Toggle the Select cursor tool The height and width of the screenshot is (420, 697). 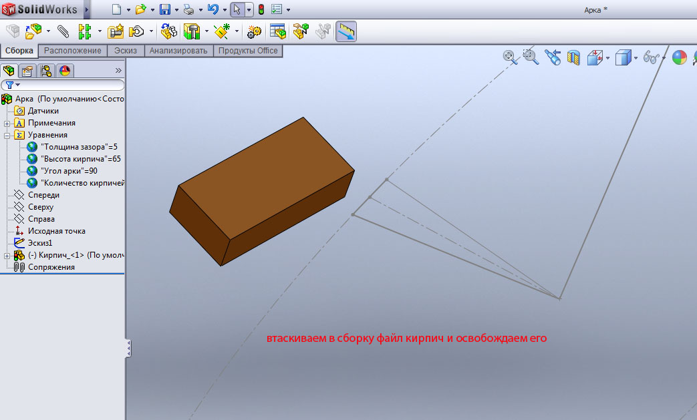coord(237,10)
